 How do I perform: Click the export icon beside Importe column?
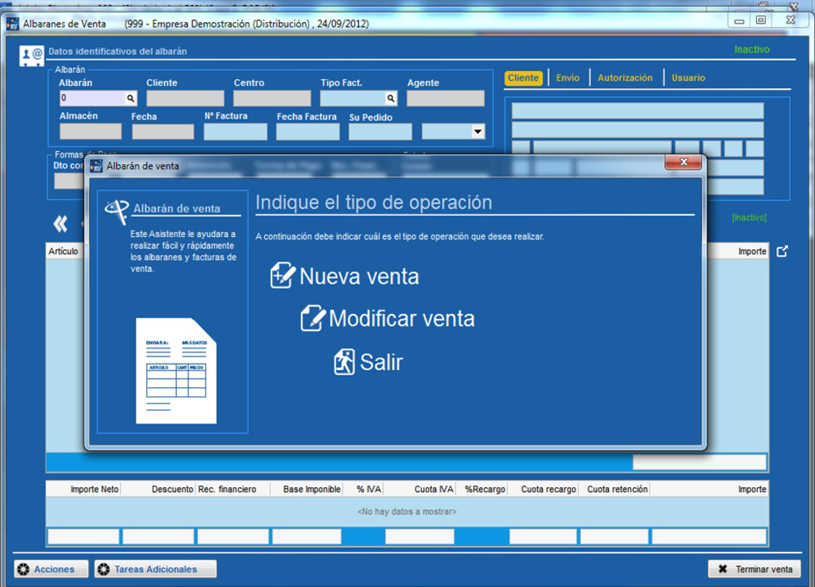coord(782,251)
